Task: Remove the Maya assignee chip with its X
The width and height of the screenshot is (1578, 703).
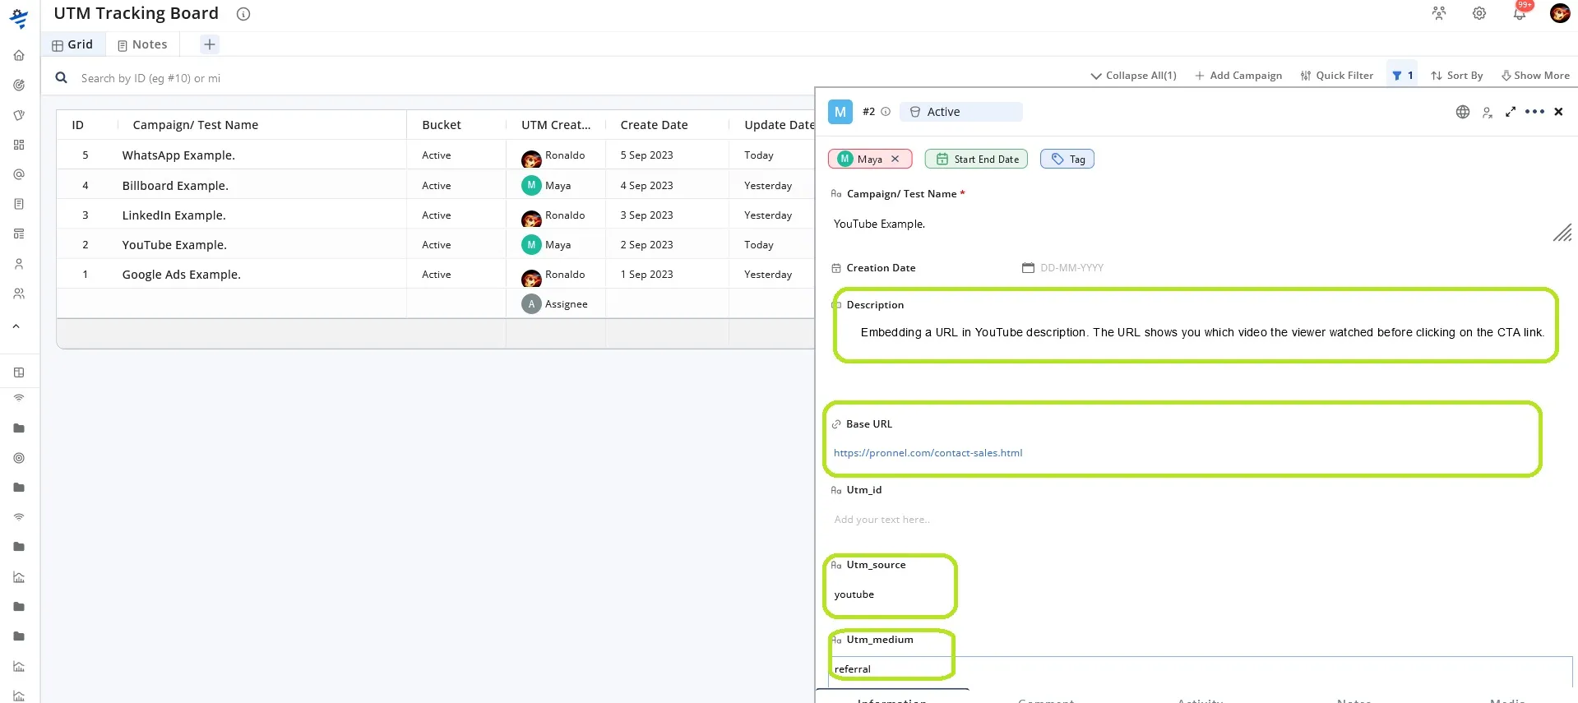Action: click(x=895, y=160)
